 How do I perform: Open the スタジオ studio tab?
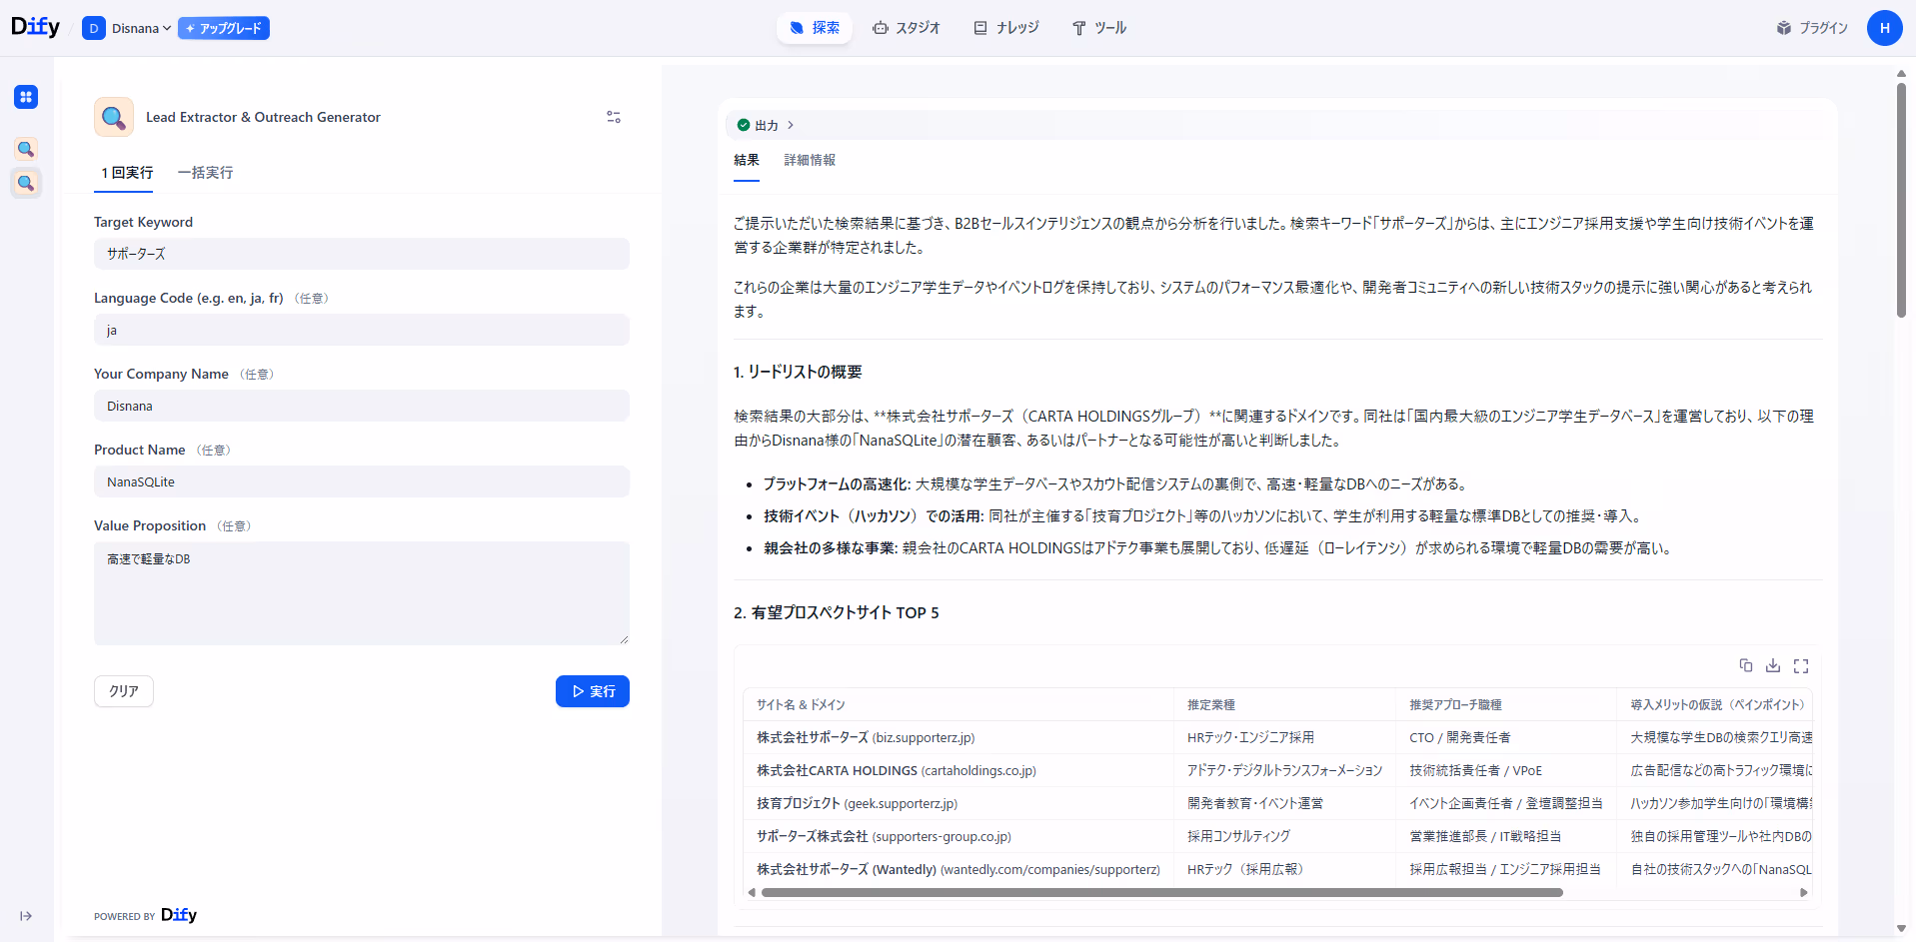click(x=907, y=28)
